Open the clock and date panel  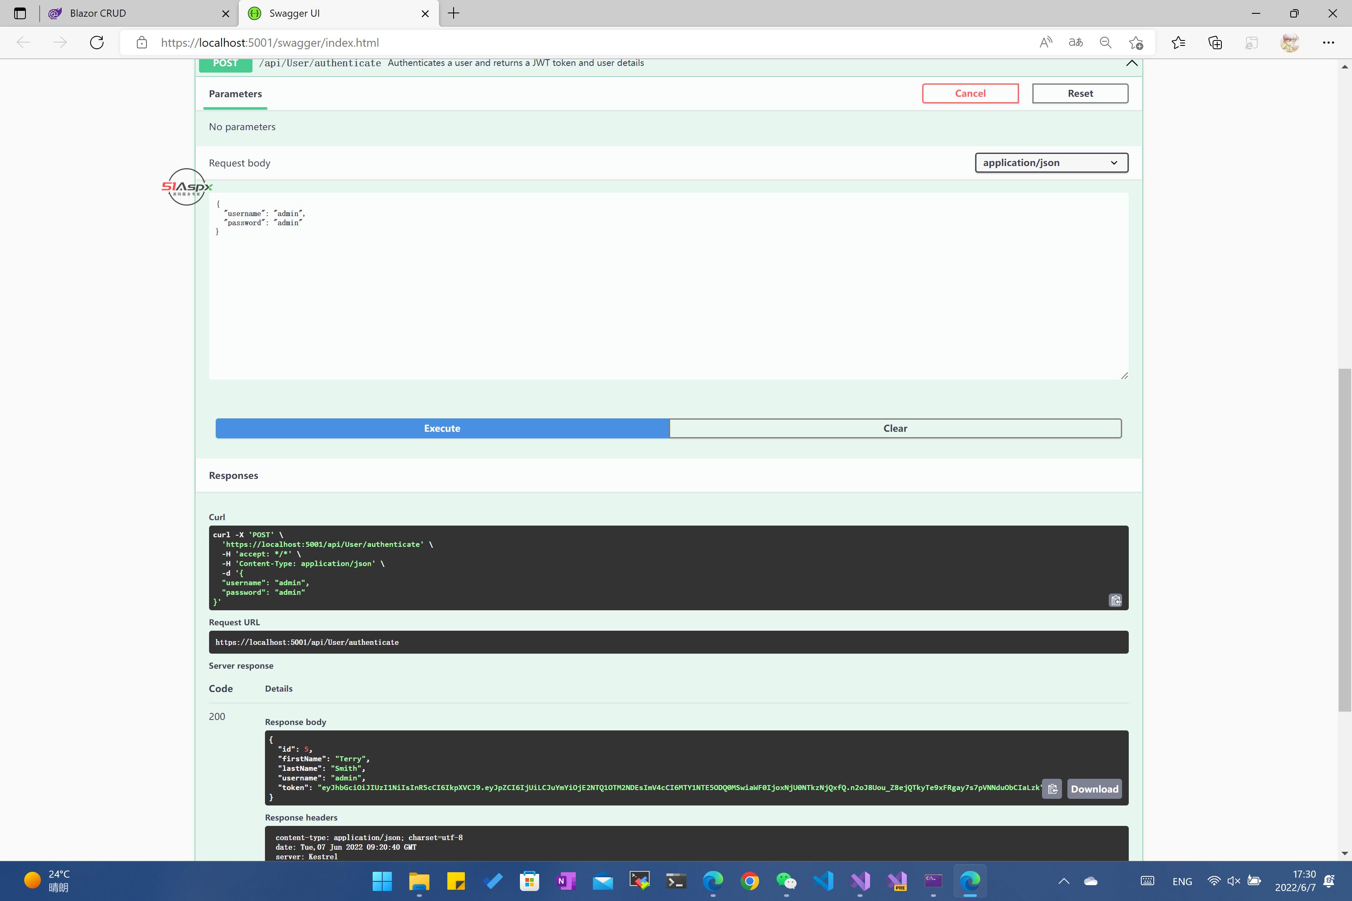point(1295,881)
